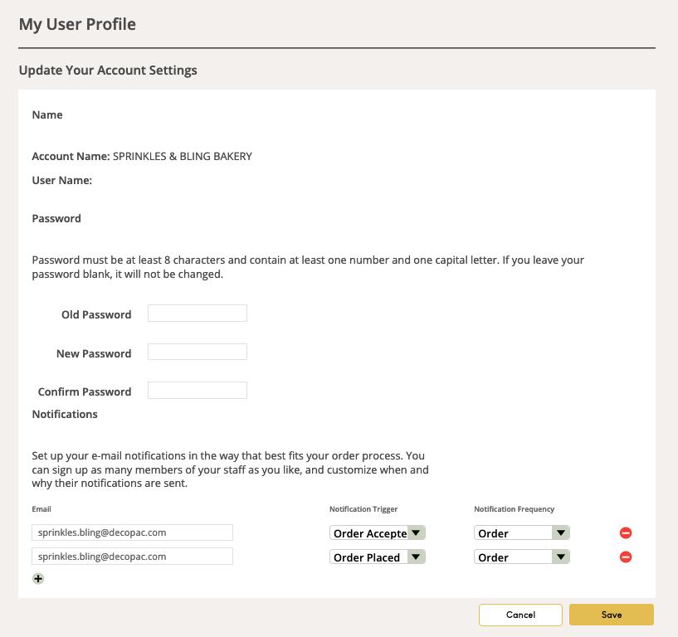Click 'SPRINKLES & BLING BAKERY' account name
The image size is (678, 637).
point(183,157)
